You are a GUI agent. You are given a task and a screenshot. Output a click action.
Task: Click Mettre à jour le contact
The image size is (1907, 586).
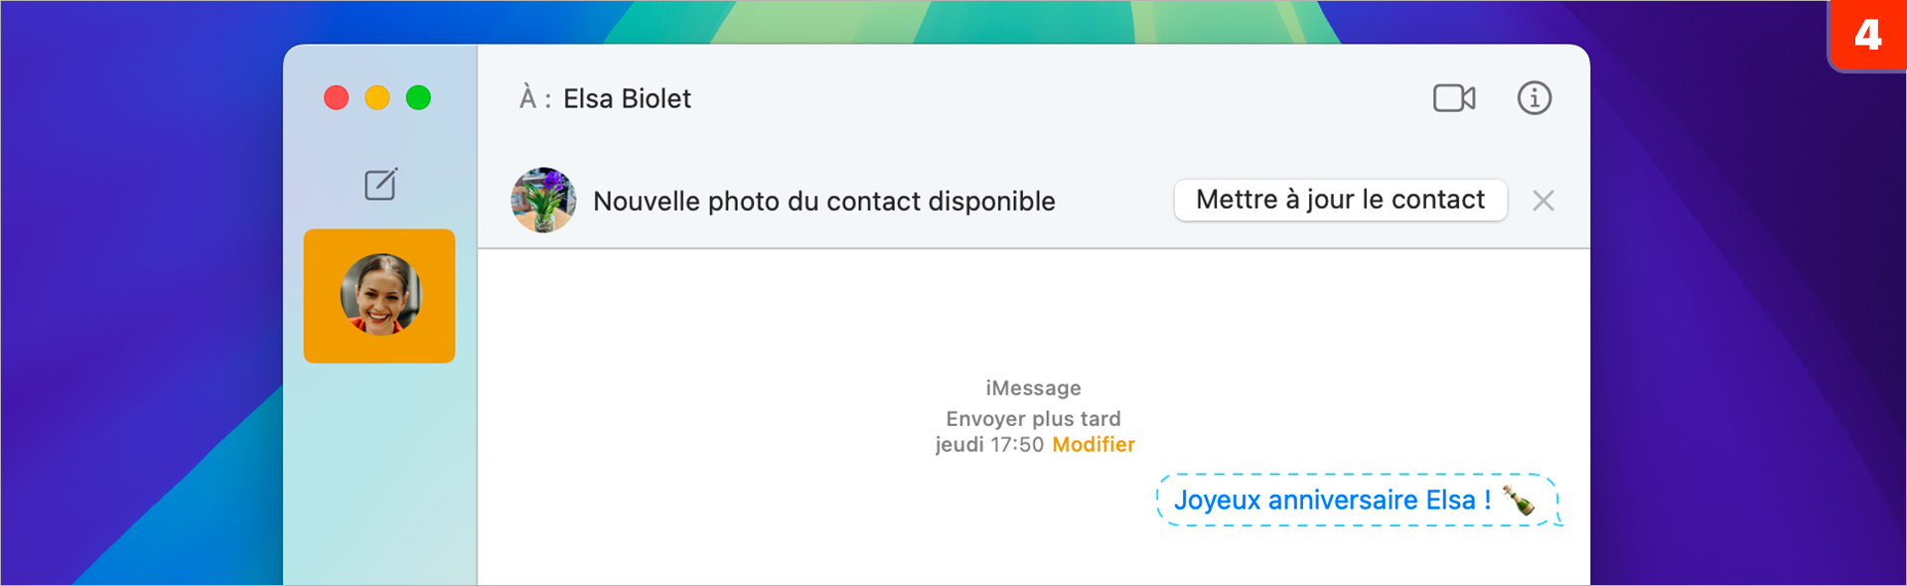[x=1340, y=200]
